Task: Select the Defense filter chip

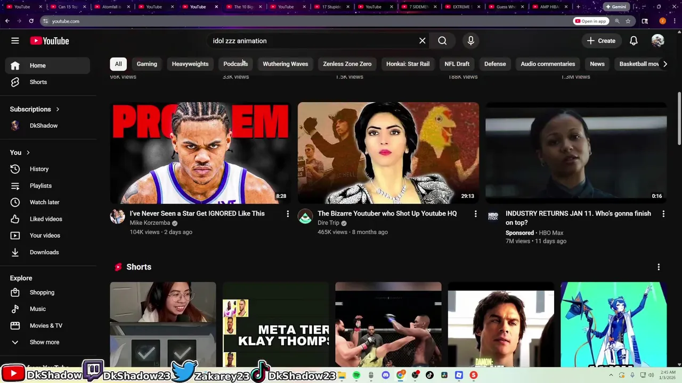Action: [495, 64]
